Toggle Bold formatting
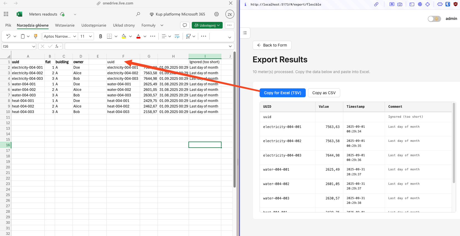 (x=101, y=36)
